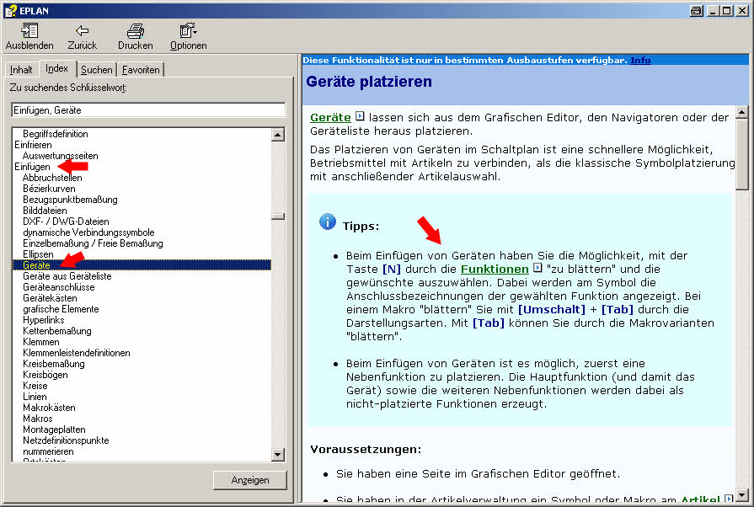
Task: Open the Favoriten tab
Action: pos(141,70)
